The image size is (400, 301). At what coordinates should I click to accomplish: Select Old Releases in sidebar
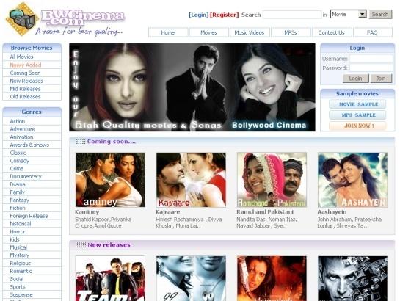pyautogui.click(x=25, y=96)
